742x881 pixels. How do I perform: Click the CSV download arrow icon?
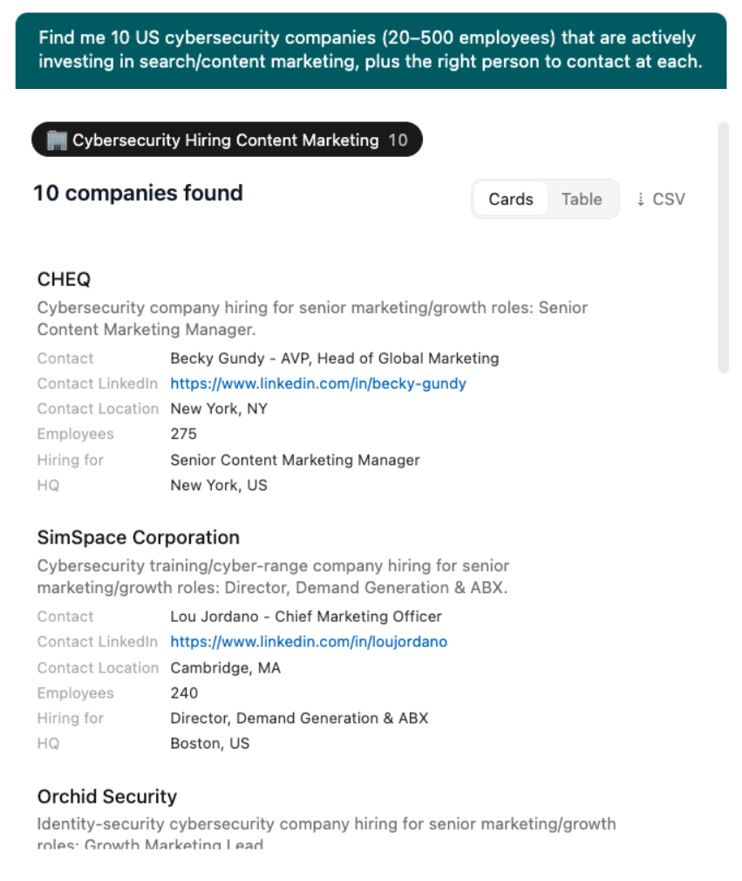click(640, 200)
